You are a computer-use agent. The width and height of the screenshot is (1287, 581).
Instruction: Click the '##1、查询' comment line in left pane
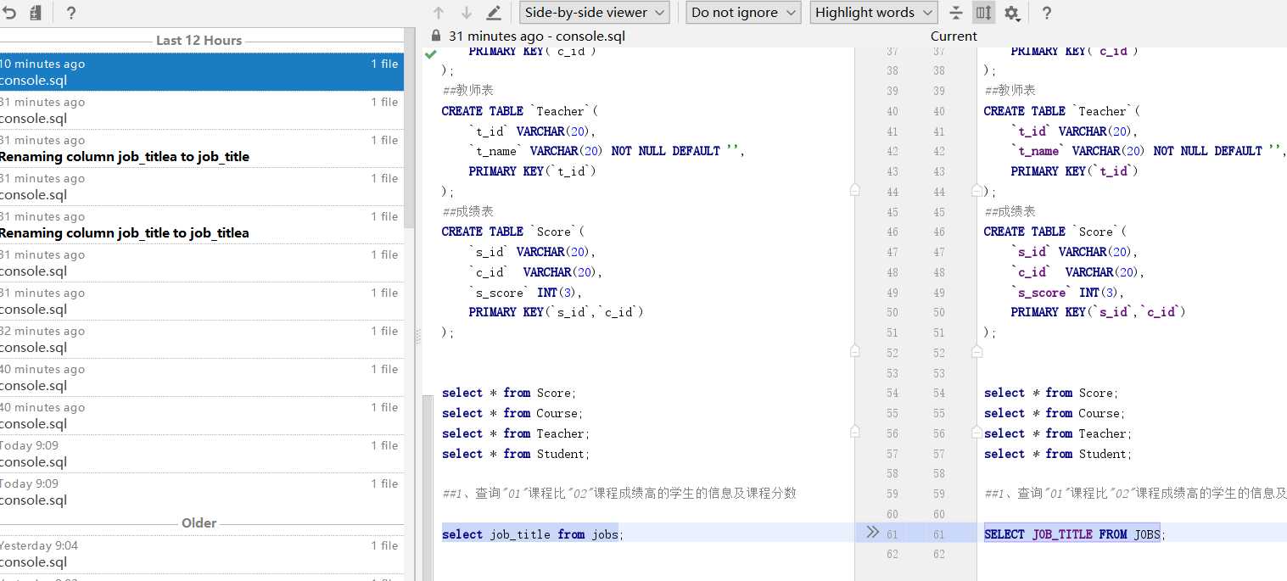[x=618, y=494]
